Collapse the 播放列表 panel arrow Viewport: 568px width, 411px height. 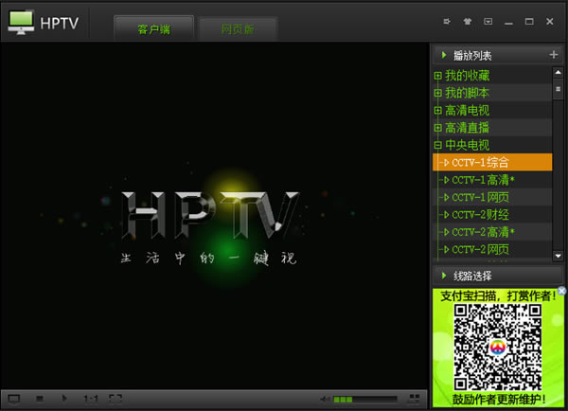click(444, 55)
